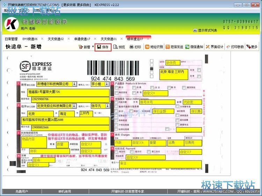Image resolution: width=262 pixels, height=196 pixels.
Task: Open recipient company 北京无极云科技 dropdown
Action: (74, 106)
